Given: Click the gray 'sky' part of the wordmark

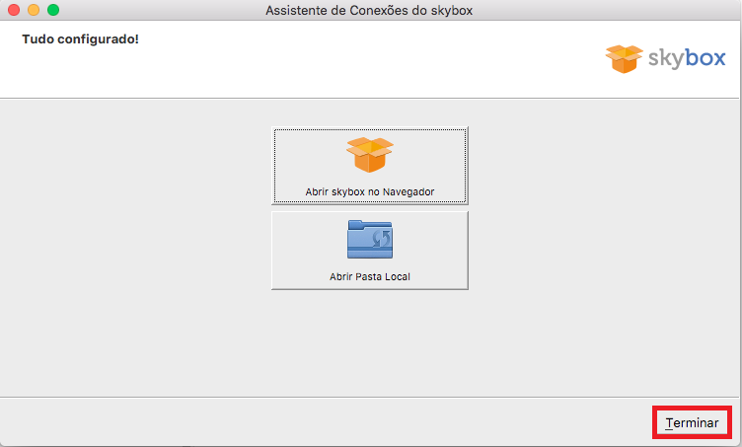Looking at the screenshot, I should [667, 58].
